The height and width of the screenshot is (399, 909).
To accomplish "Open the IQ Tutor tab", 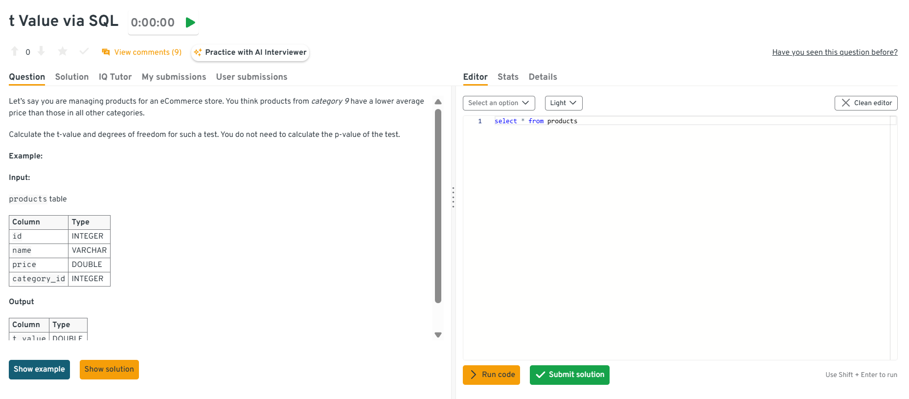I will pos(115,77).
